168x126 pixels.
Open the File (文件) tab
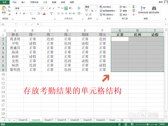click(5, 2)
